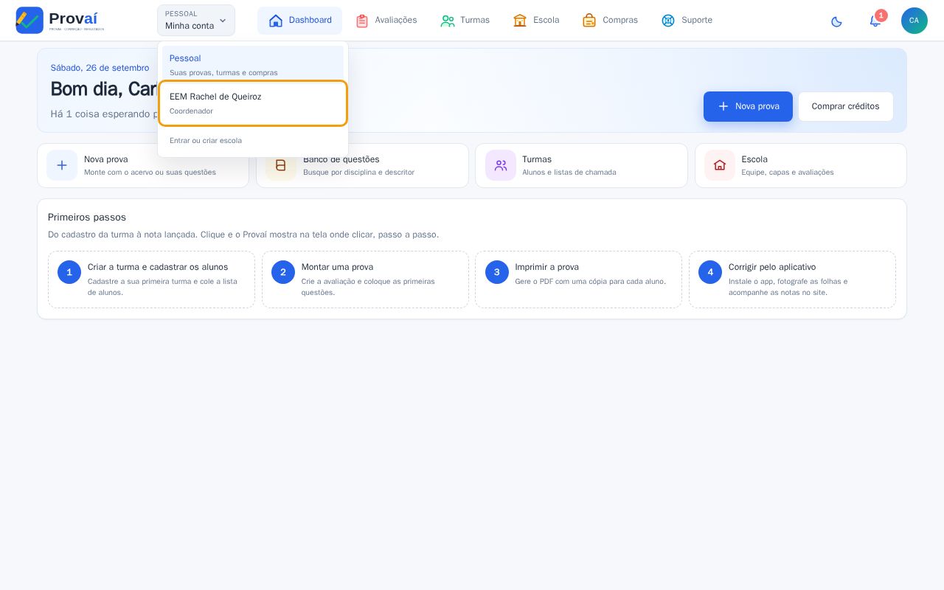Start step 4 Corrigir pelo aplicativo
The image size is (944, 590).
(792, 280)
